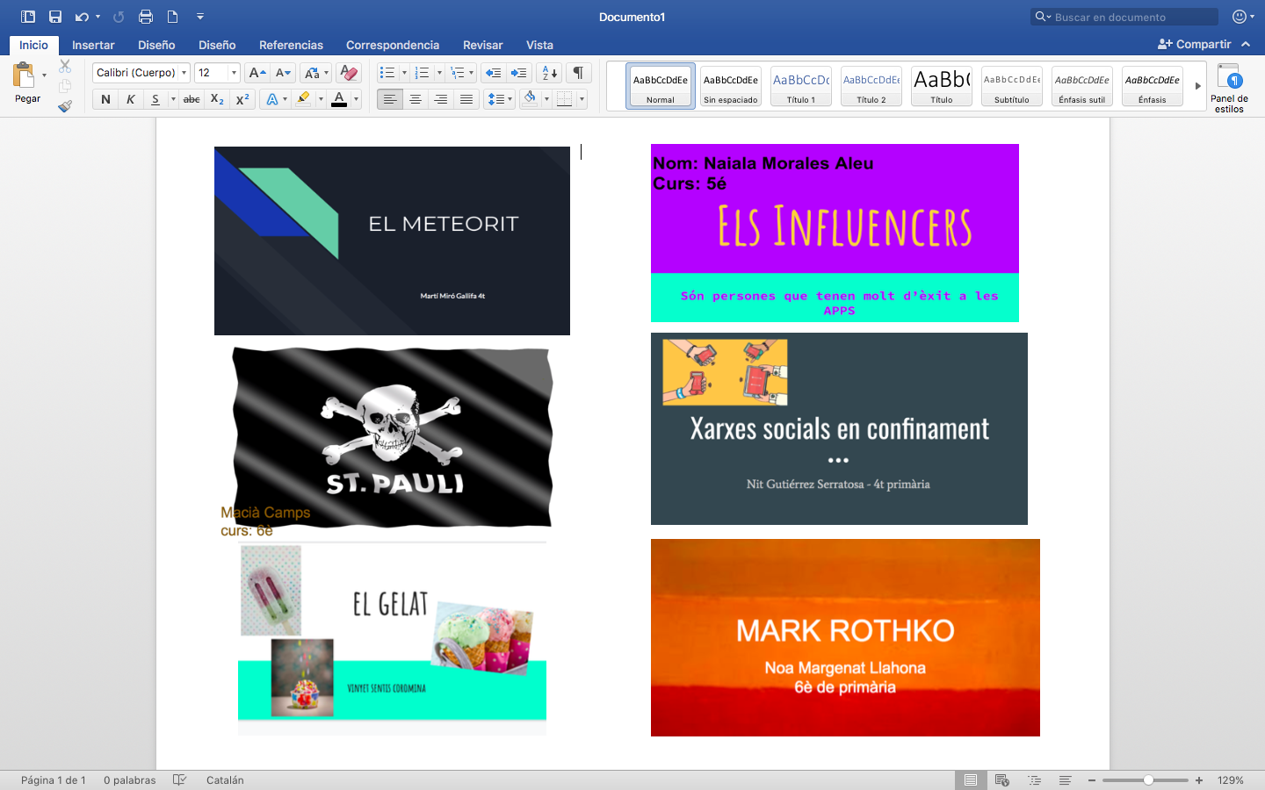Toggle italic formatting with the K button
Image resolution: width=1265 pixels, height=790 pixels.
130,99
